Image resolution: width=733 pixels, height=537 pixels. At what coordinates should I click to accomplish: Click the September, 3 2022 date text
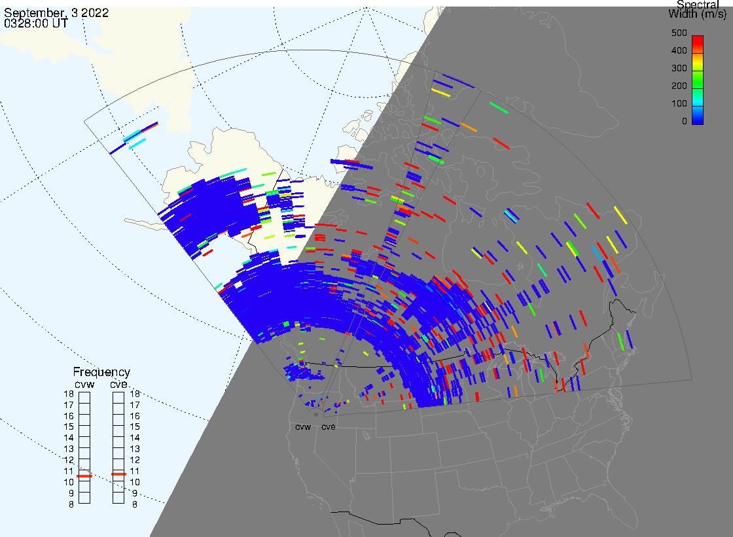[56, 12]
